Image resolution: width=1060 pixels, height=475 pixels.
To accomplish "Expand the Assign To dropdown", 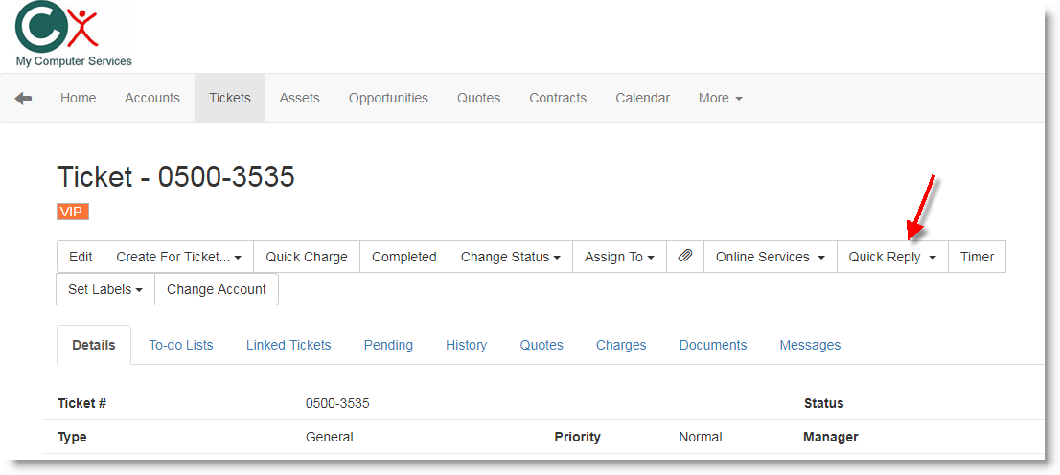I will tap(619, 257).
